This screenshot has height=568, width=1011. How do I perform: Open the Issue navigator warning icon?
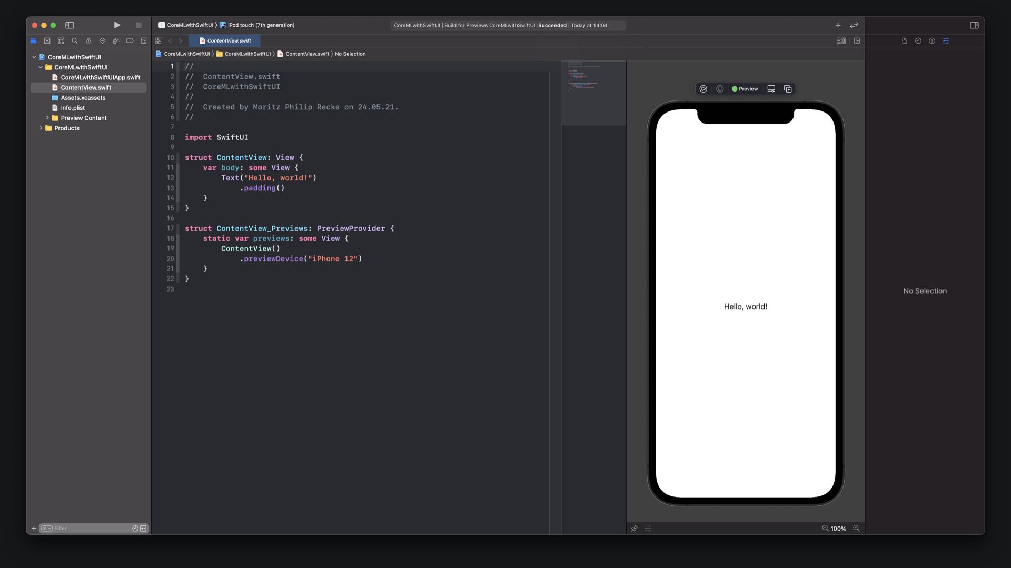click(x=88, y=40)
